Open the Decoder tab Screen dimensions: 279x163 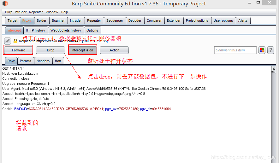click(135, 20)
